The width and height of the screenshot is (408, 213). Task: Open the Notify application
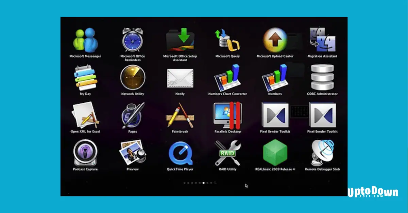pos(180,78)
